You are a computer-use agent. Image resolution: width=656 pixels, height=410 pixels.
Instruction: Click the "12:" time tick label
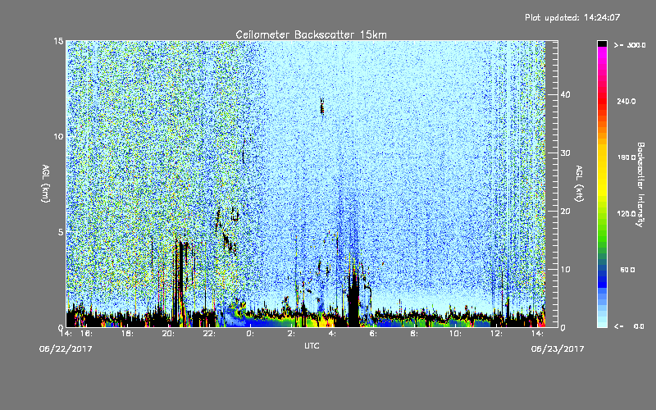click(x=496, y=334)
